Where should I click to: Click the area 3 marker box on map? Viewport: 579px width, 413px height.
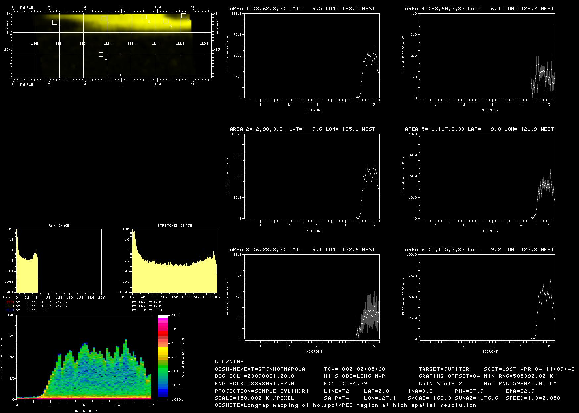click(x=55, y=22)
